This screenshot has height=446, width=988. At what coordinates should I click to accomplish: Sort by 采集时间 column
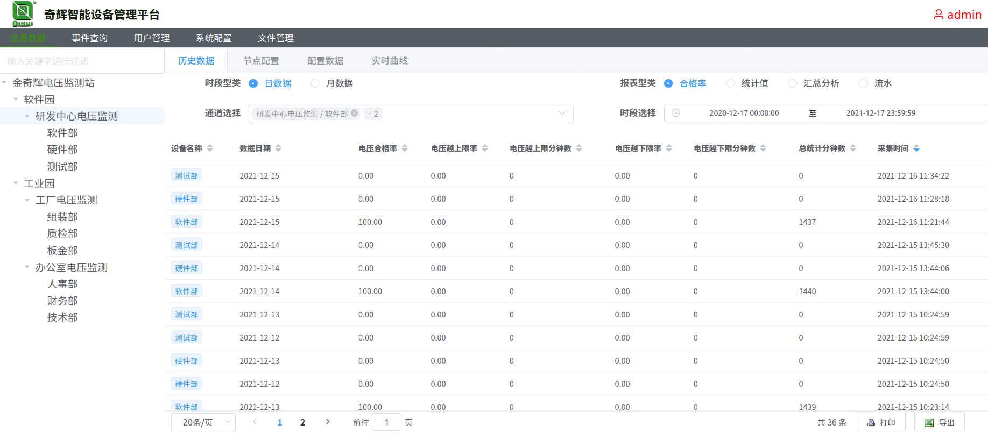[x=916, y=148]
